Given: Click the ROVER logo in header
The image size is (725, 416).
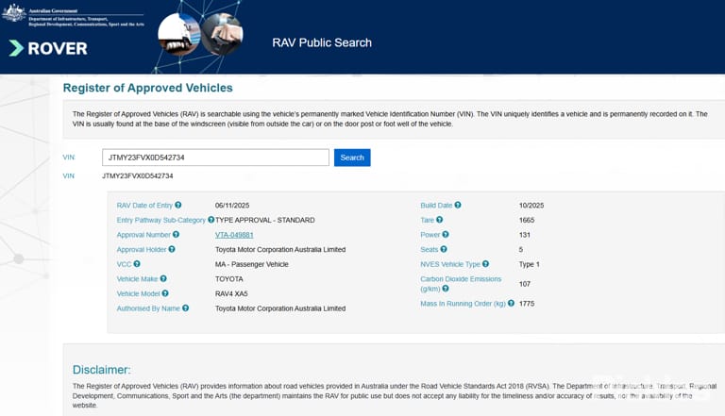Looking at the screenshot, I should [x=48, y=48].
